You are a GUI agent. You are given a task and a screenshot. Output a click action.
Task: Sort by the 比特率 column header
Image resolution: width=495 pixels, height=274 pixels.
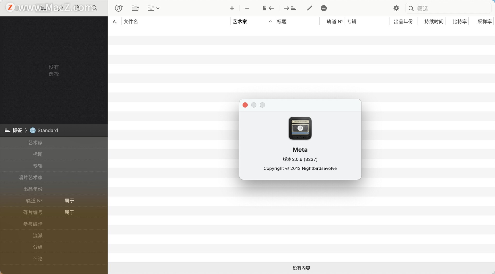coord(457,22)
